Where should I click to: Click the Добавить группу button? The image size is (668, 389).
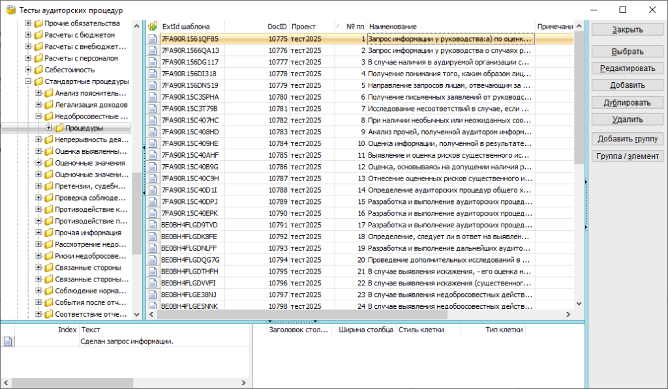[627, 139]
